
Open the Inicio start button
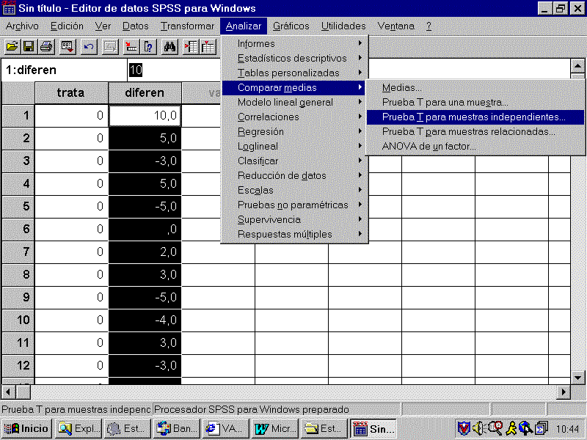[26, 428]
